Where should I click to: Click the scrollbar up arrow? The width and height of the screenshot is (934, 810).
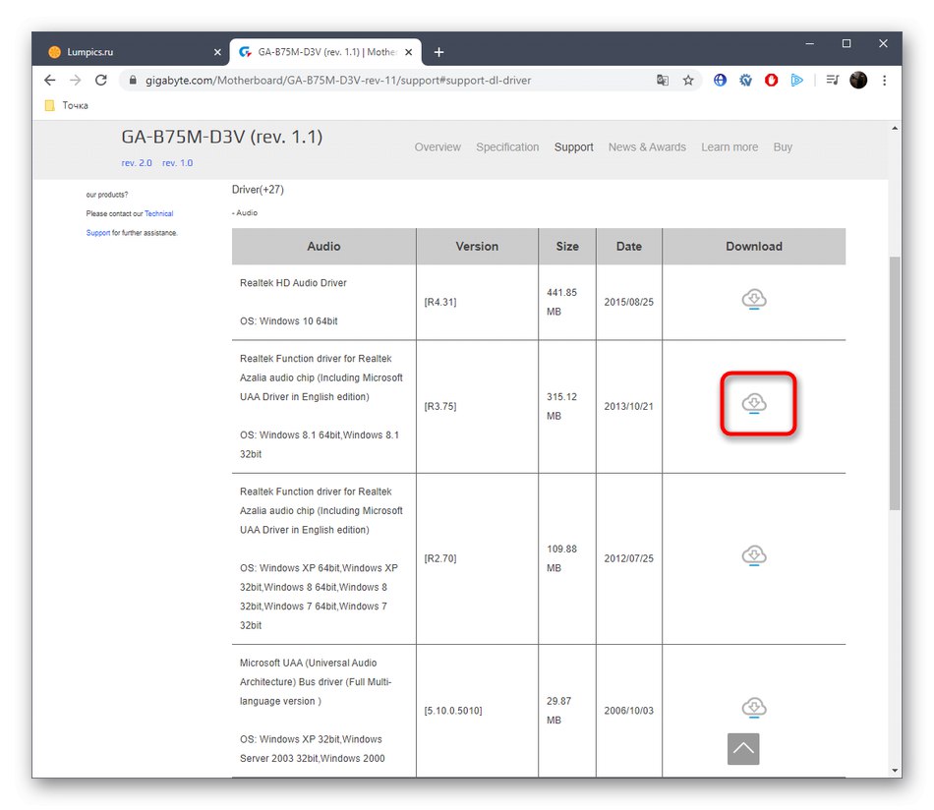click(x=895, y=128)
